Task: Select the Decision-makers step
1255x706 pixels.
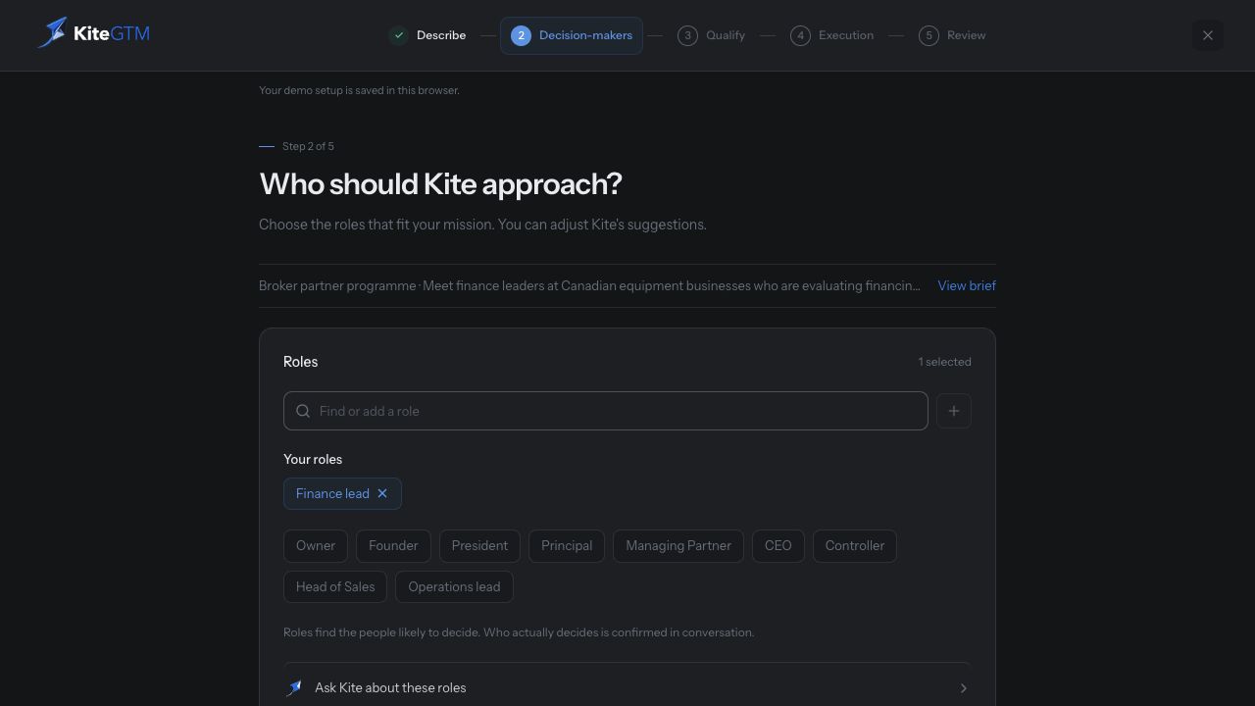Action: pyautogui.click(x=572, y=35)
